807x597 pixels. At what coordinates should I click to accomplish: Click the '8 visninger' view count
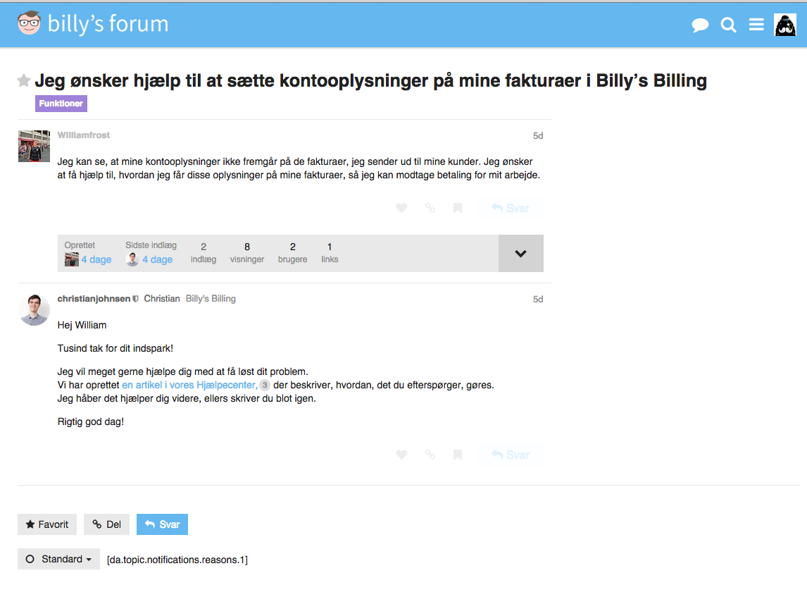(x=247, y=253)
